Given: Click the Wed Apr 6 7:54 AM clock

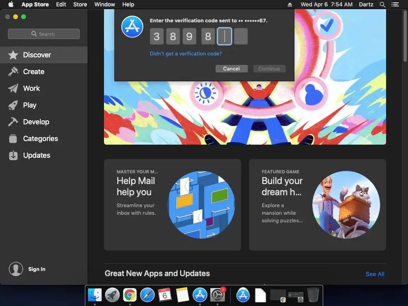Looking at the screenshot, I should [x=327, y=4].
